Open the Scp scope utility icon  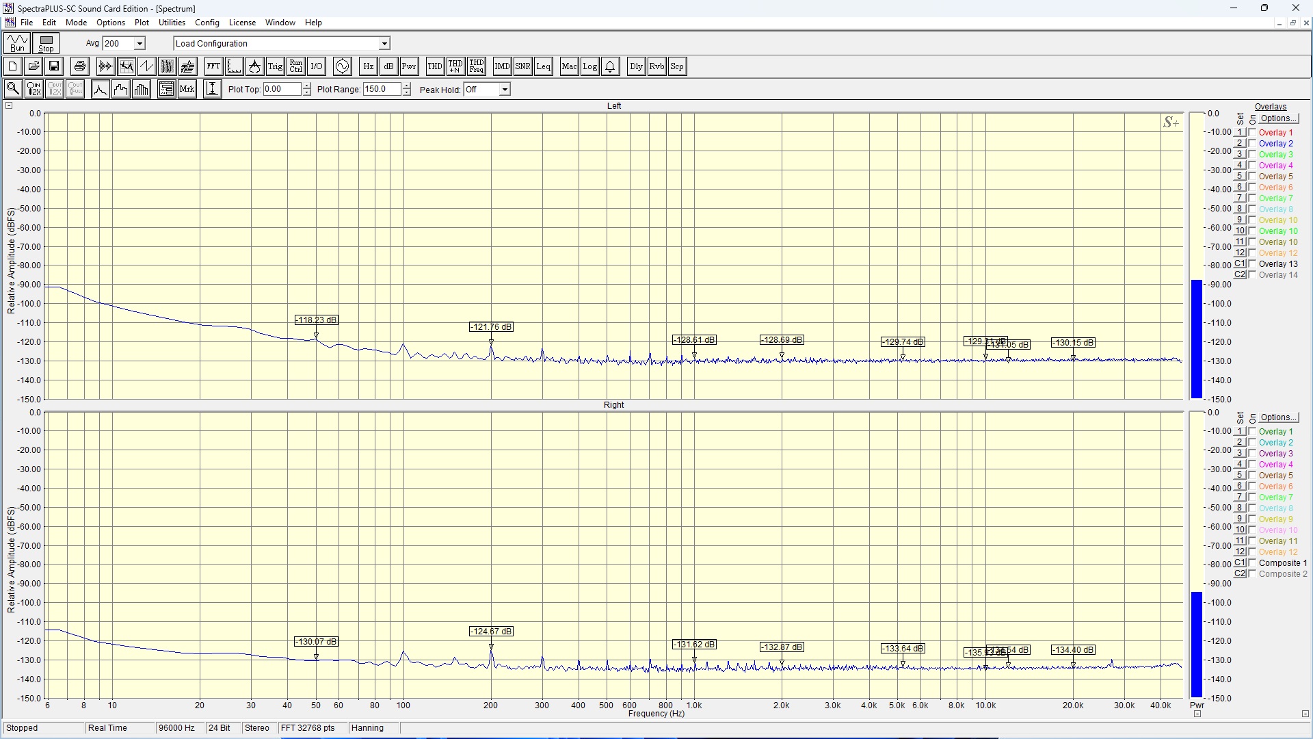677,66
